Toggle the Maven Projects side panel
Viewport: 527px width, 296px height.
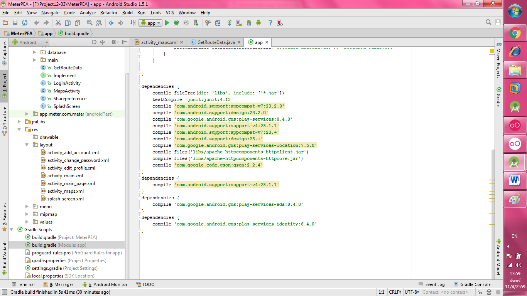click(498, 60)
